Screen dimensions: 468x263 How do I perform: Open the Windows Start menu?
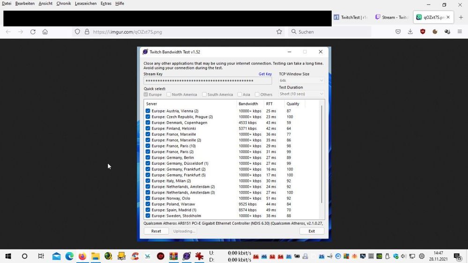tap(8, 256)
